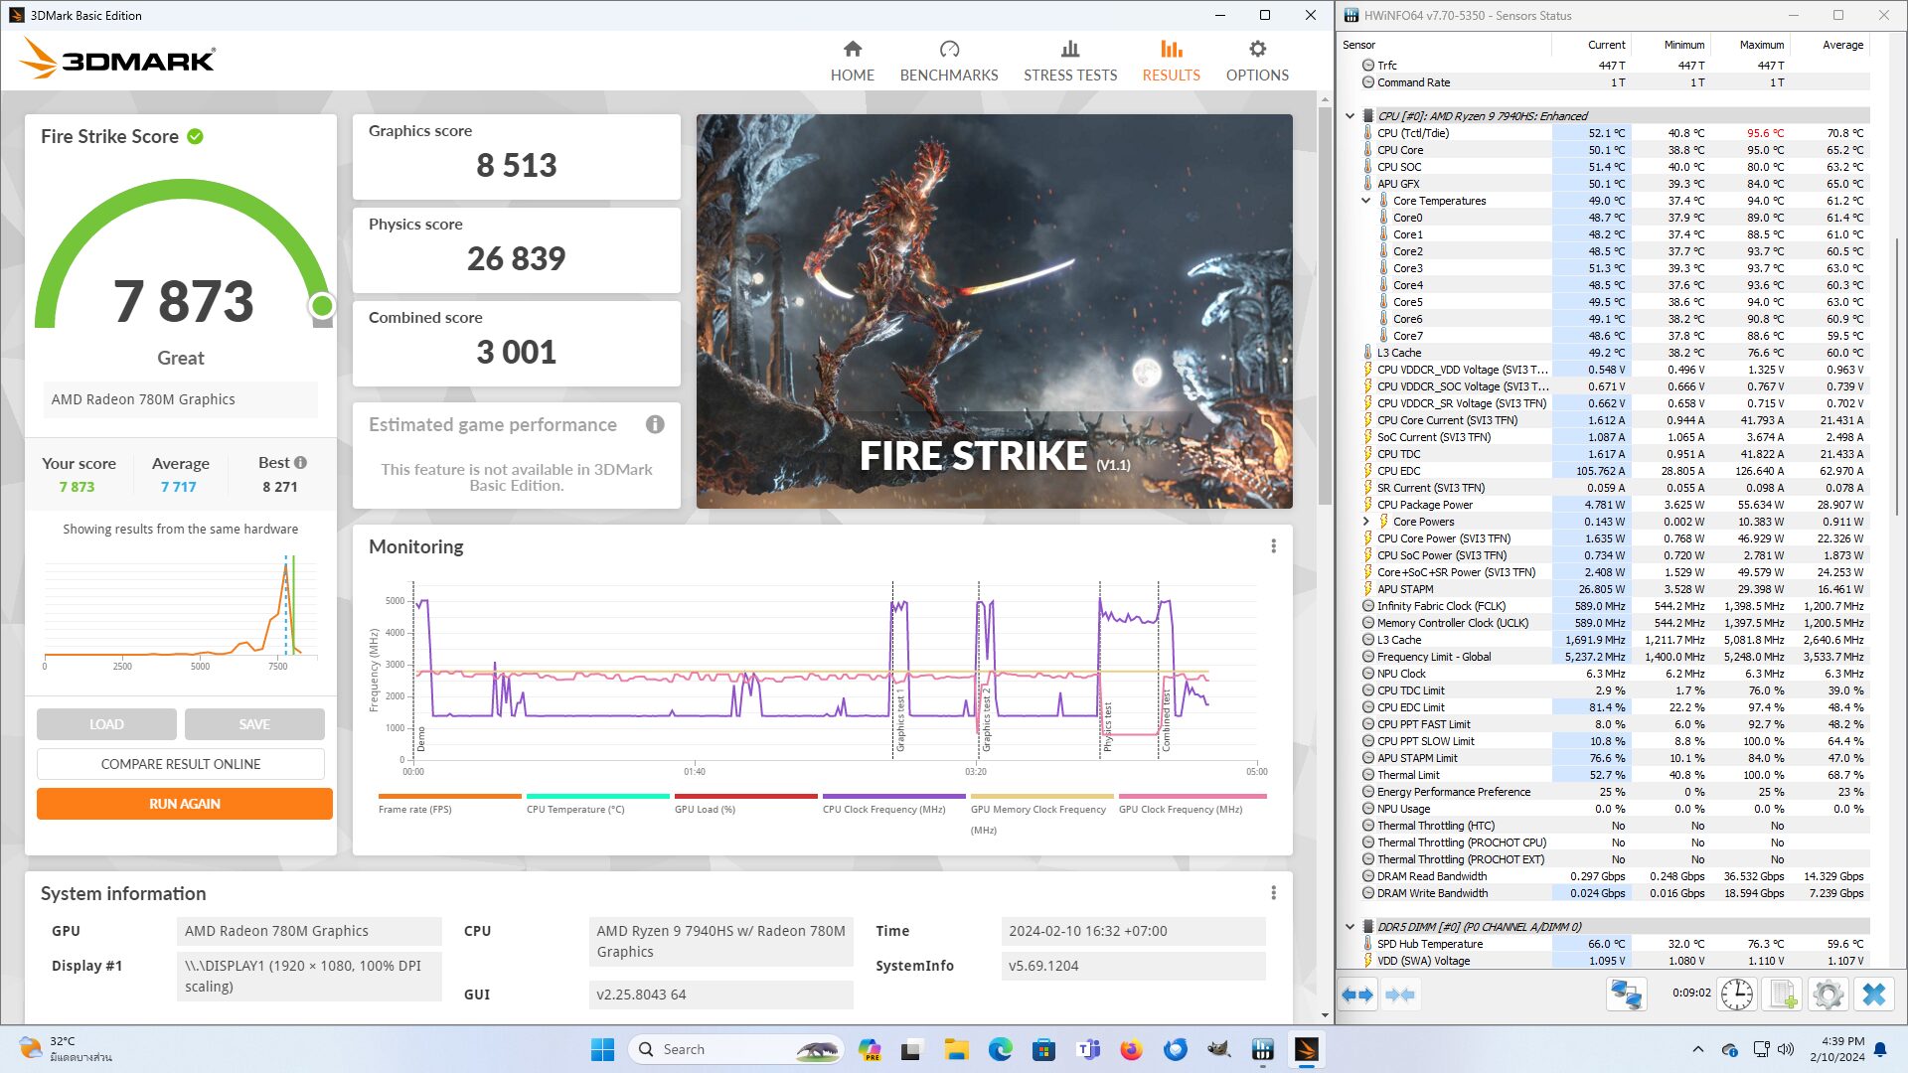Screen dimensions: 1908x1073
Task: Collapse the Core Temperatures tree node
Action: [1365, 201]
